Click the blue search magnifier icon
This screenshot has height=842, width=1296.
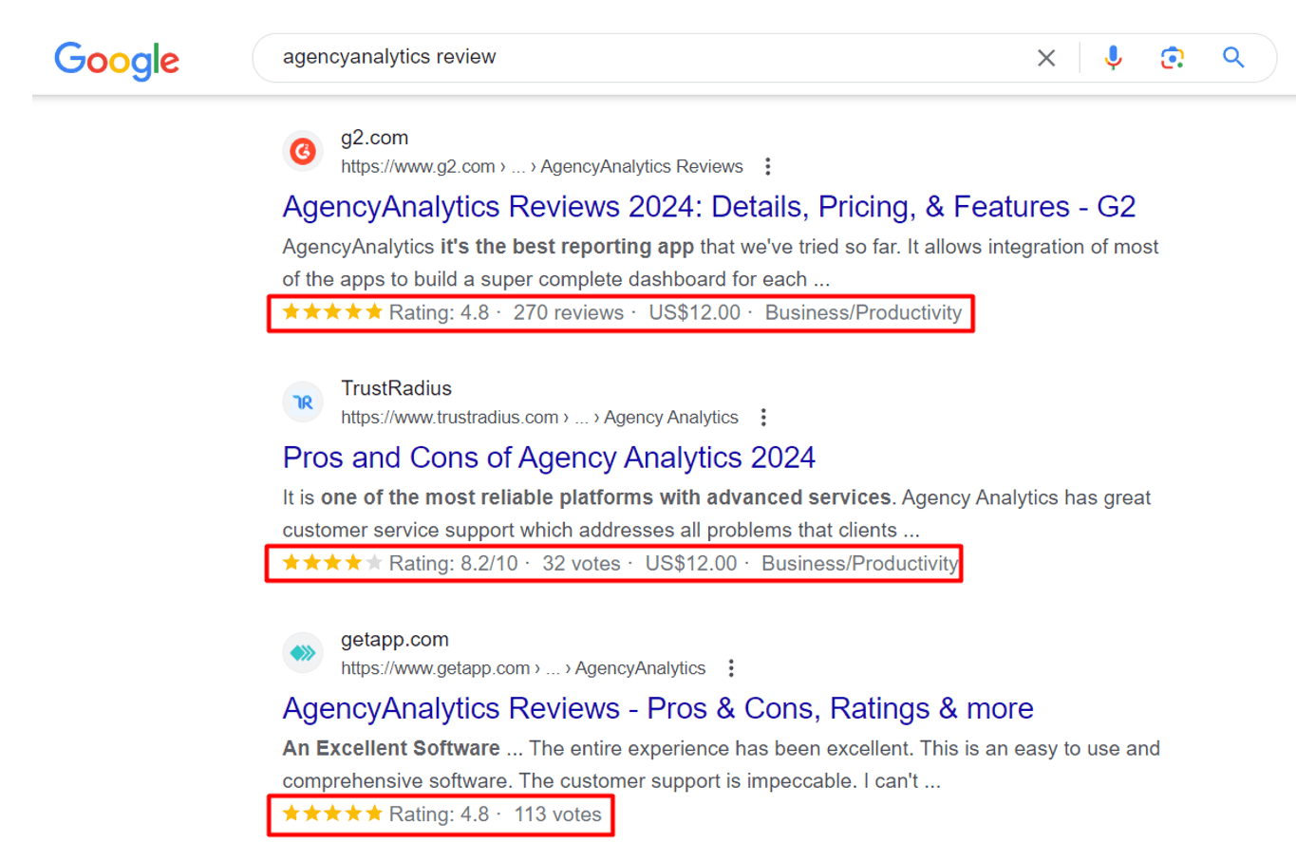click(1233, 58)
